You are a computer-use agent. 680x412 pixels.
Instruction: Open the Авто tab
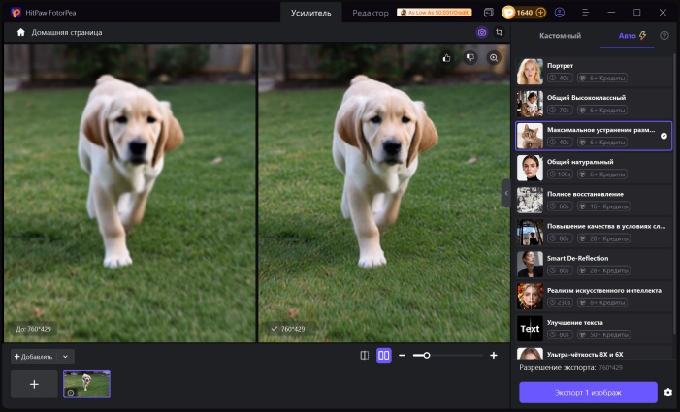coord(628,36)
